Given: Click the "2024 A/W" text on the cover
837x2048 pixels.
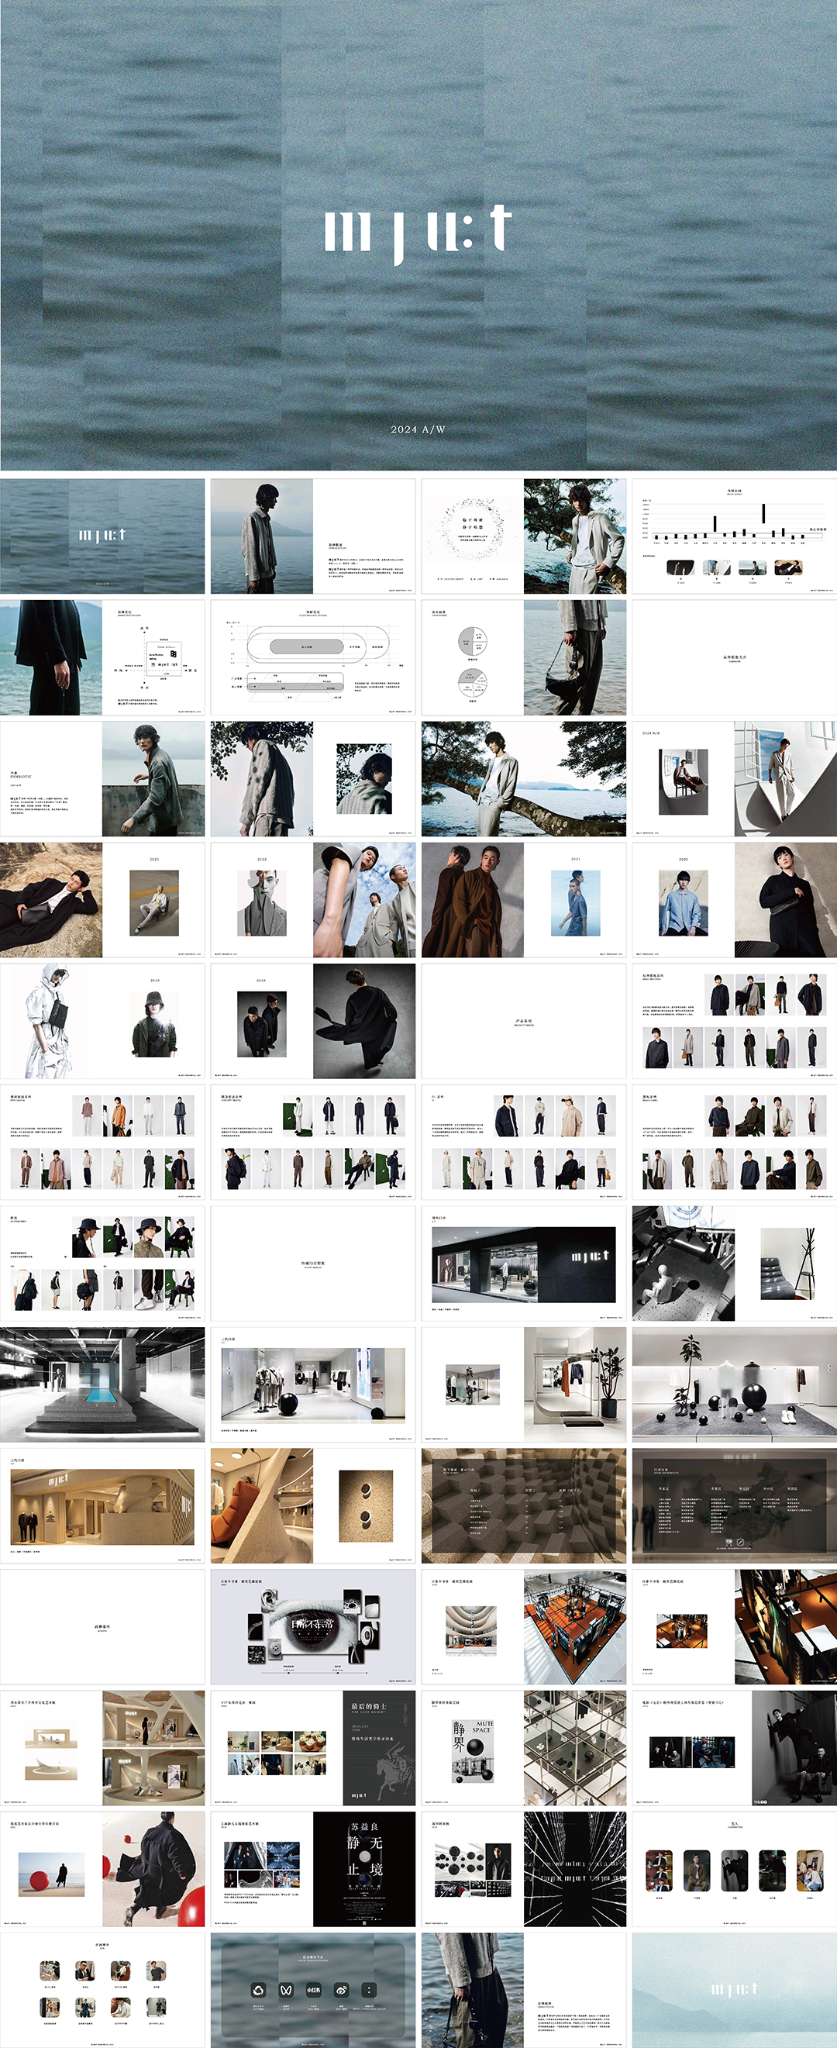Looking at the screenshot, I should point(418,429).
